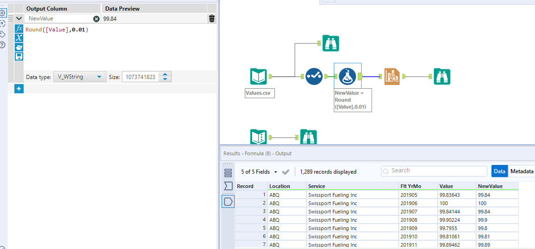Save the expression using the disk icon
Viewport: 535px width, 249px height.
point(19,56)
